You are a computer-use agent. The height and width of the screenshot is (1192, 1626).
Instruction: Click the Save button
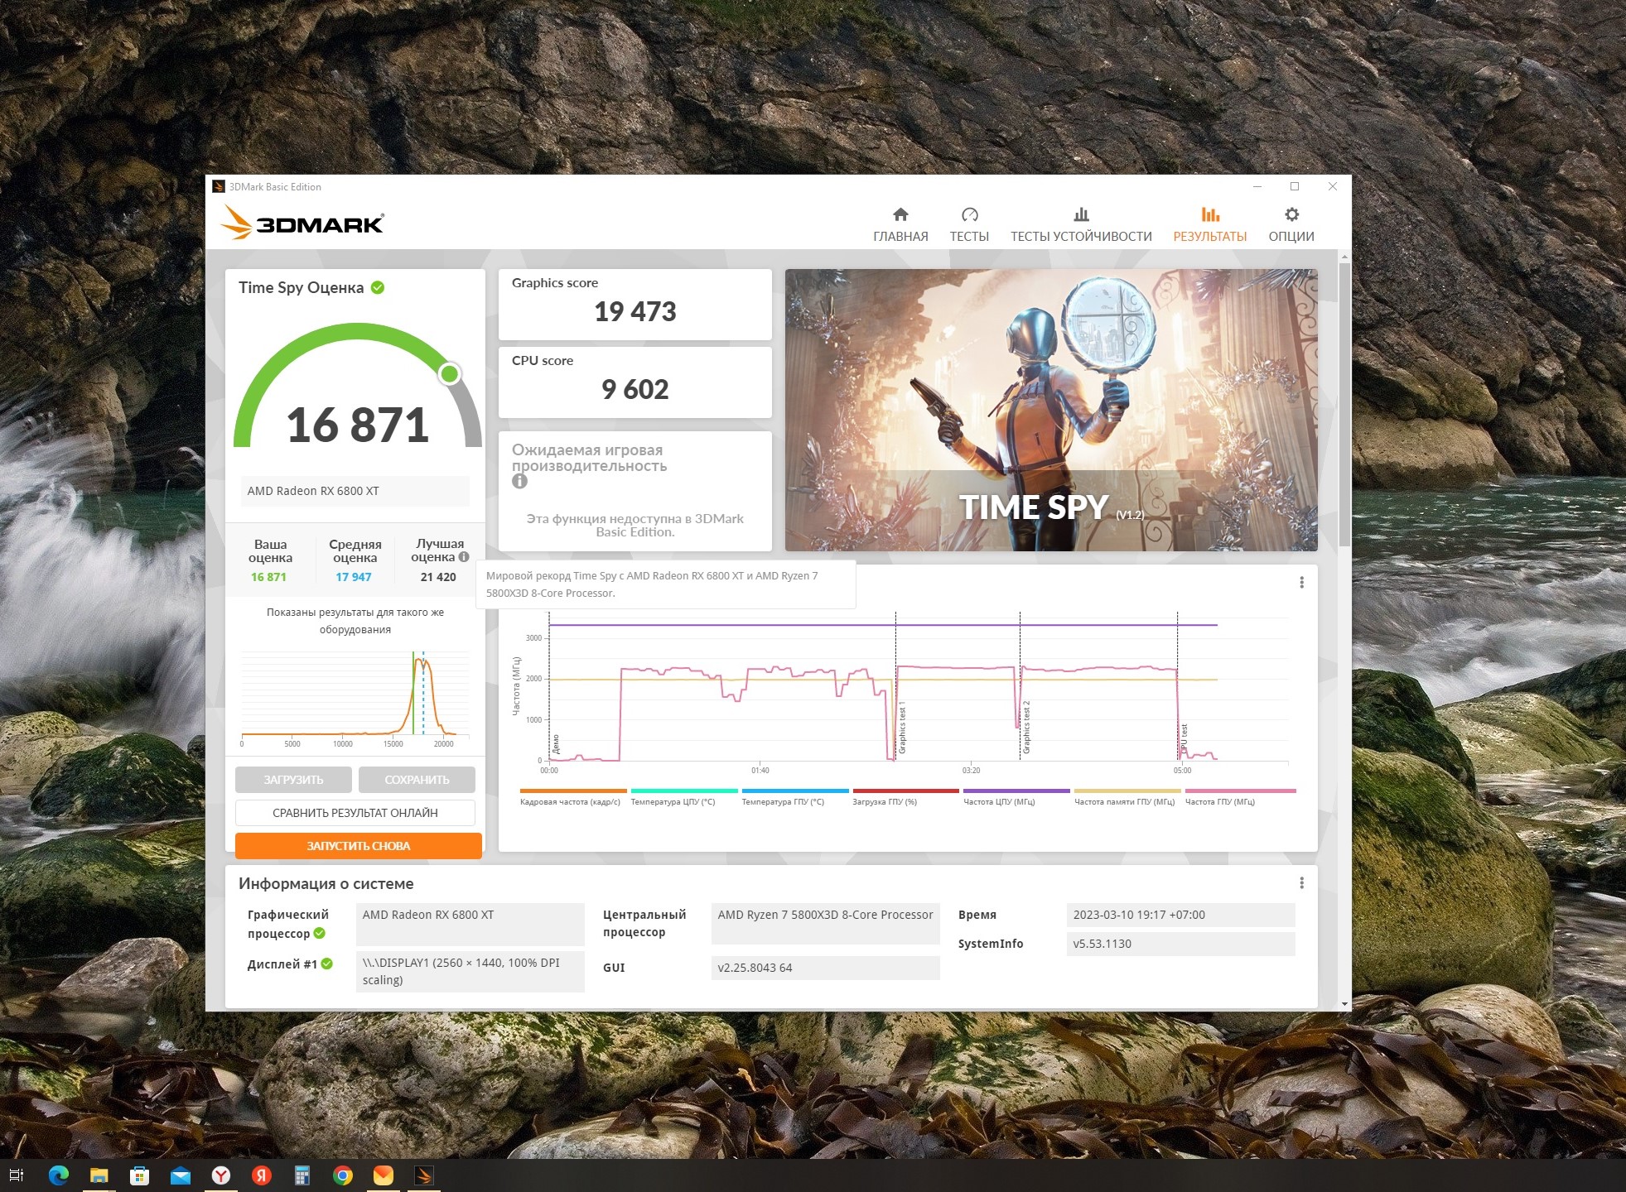pyautogui.click(x=417, y=780)
